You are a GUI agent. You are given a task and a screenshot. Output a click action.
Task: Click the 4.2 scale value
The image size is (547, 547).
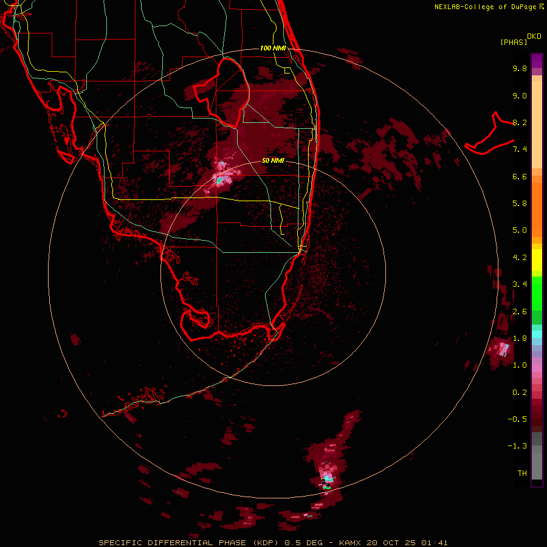[x=520, y=258]
